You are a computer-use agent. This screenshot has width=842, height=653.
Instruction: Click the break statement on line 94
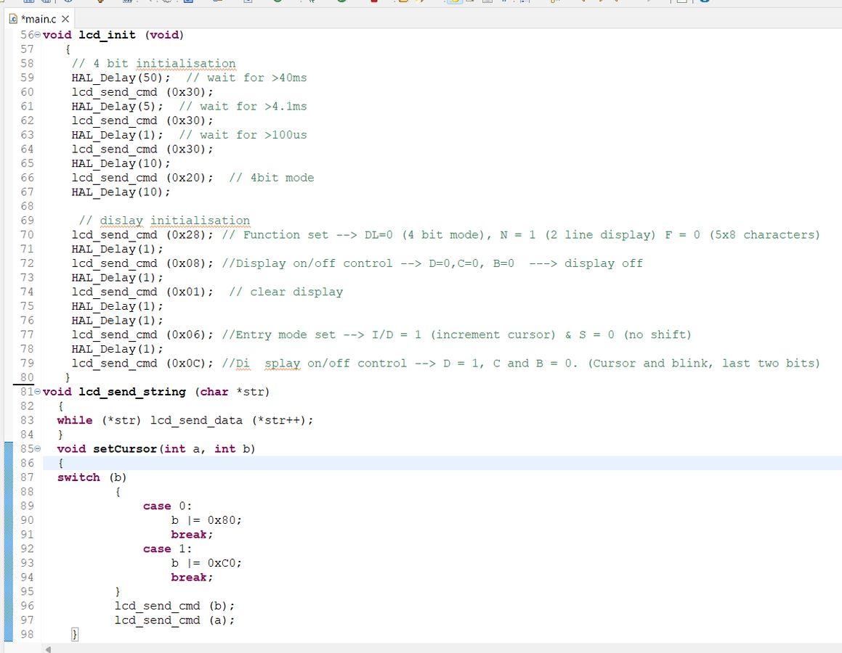pyautogui.click(x=191, y=578)
